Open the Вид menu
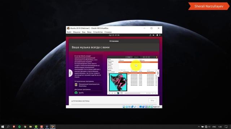231x129 pixels. point(84,32)
